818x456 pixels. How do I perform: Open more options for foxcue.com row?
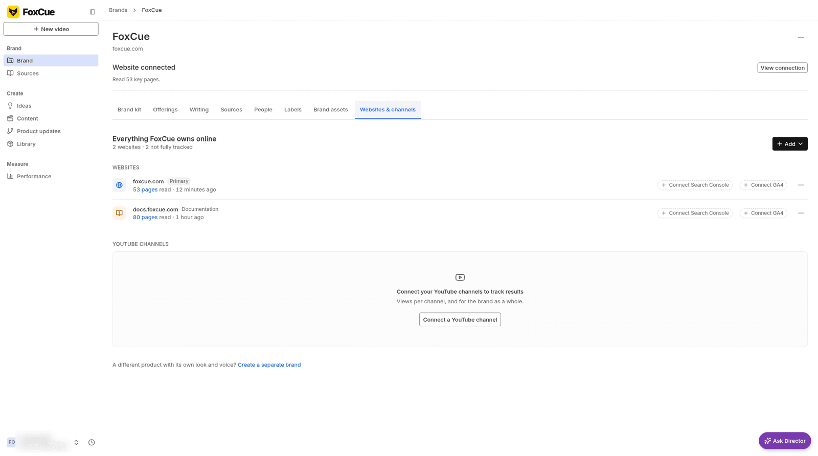(x=801, y=185)
